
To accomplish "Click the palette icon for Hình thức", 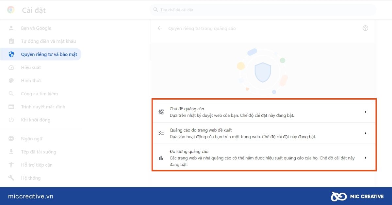I will tap(11, 80).
